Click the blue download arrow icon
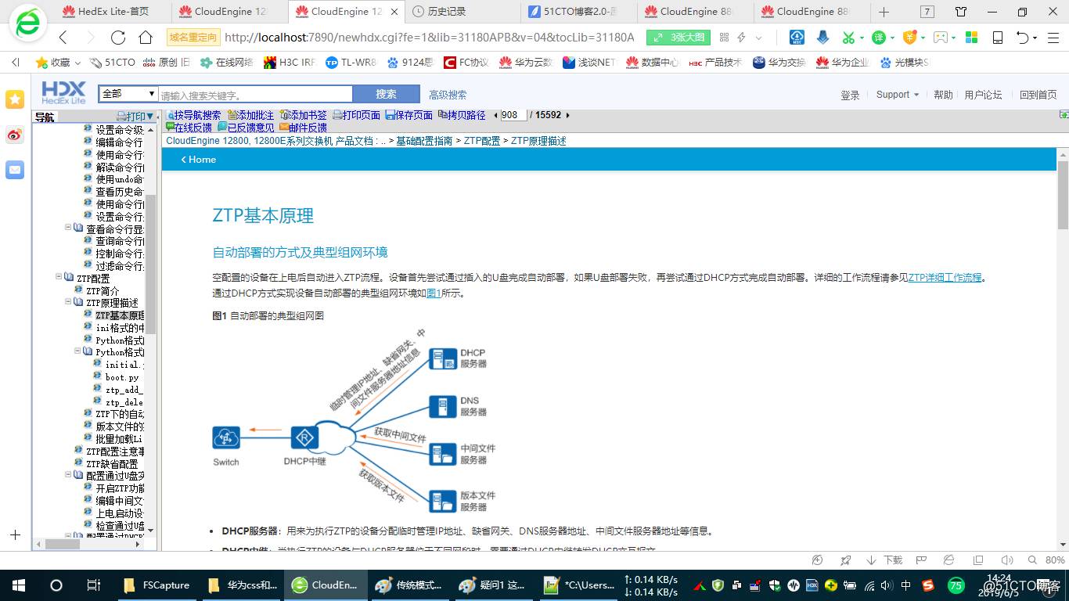The image size is (1069, 601). (822, 38)
